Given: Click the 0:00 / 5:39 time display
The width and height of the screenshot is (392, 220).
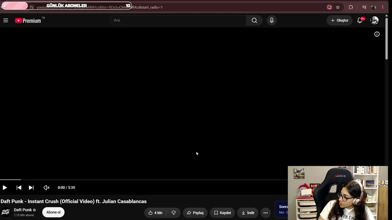Looking at the screenshot, I should click(x=66, y=188).
